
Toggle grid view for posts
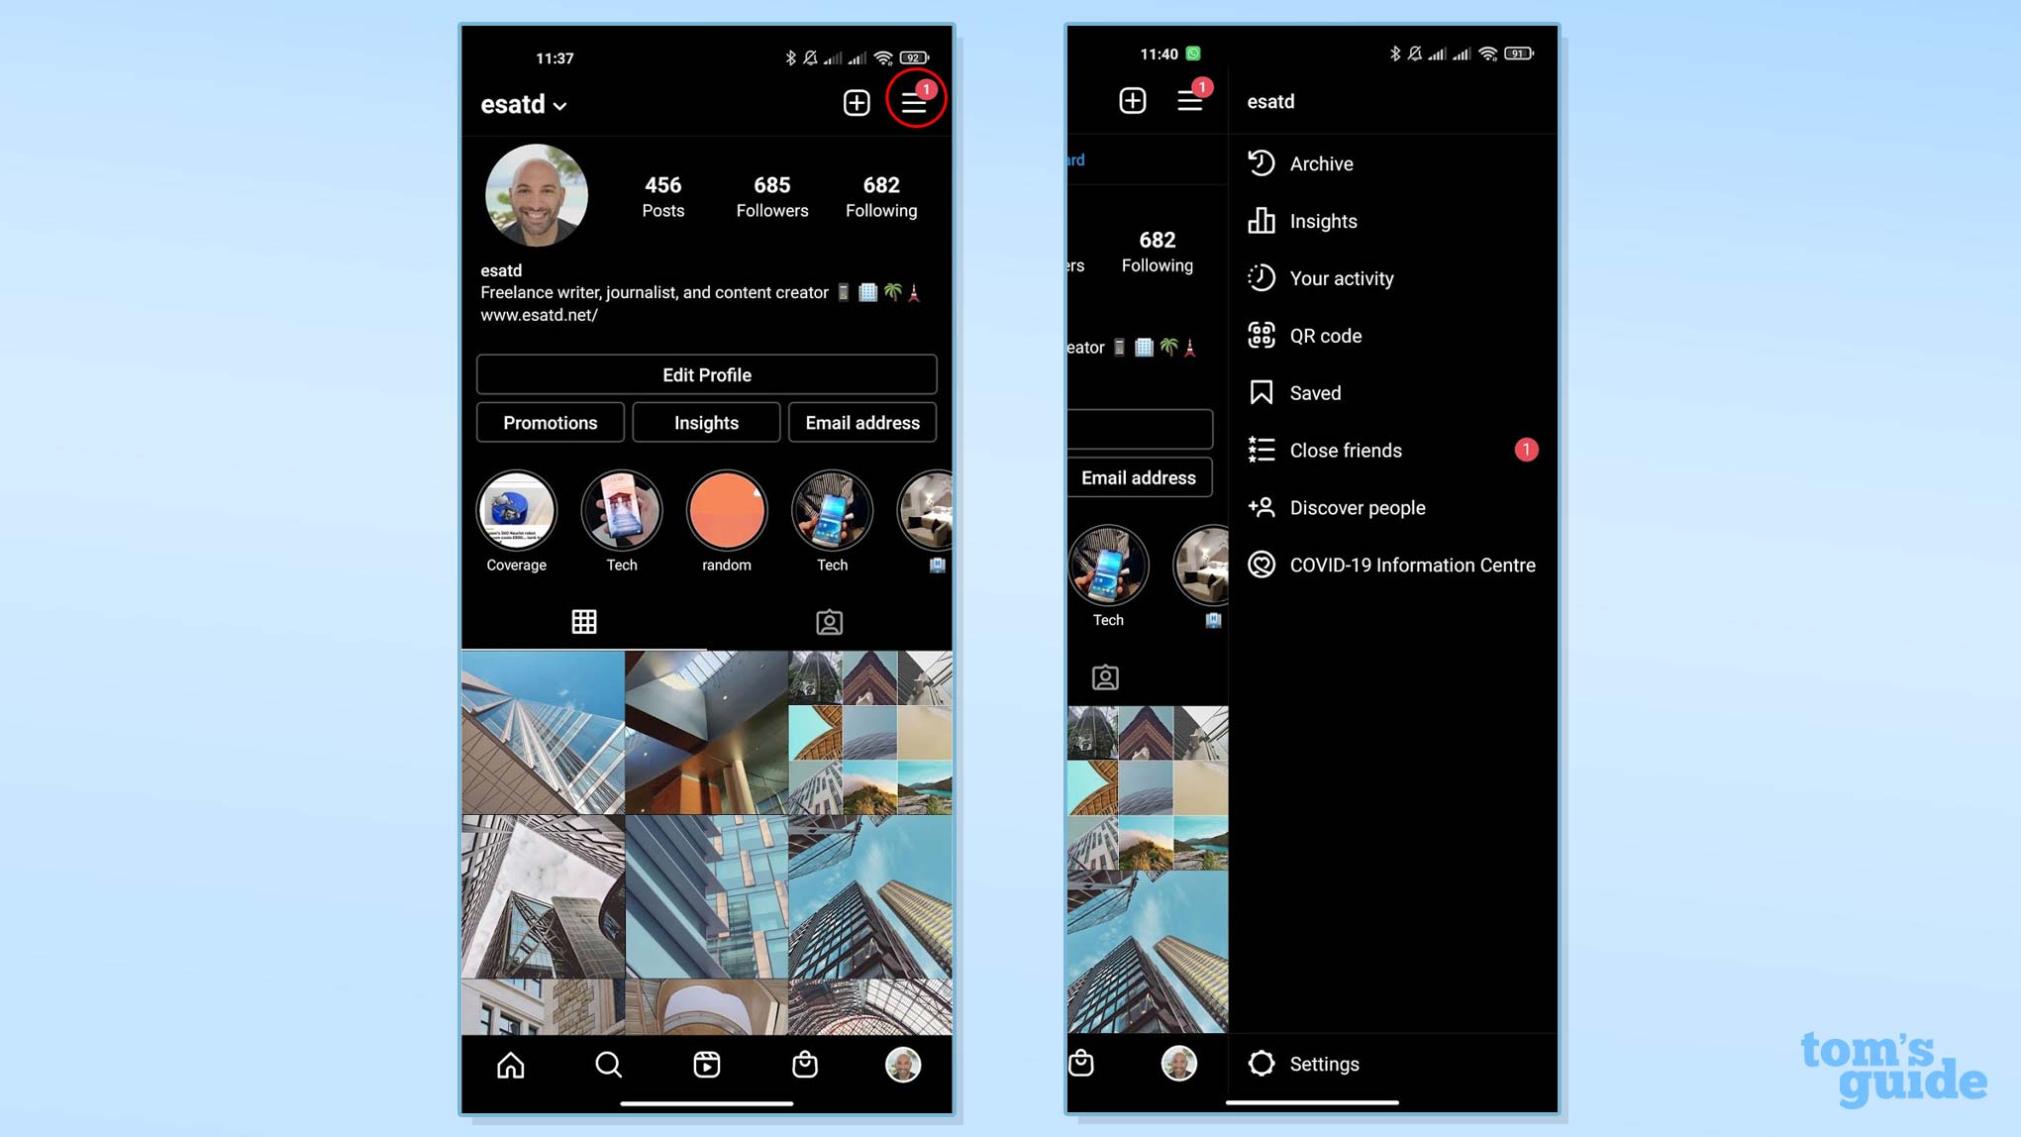point(584,622)
